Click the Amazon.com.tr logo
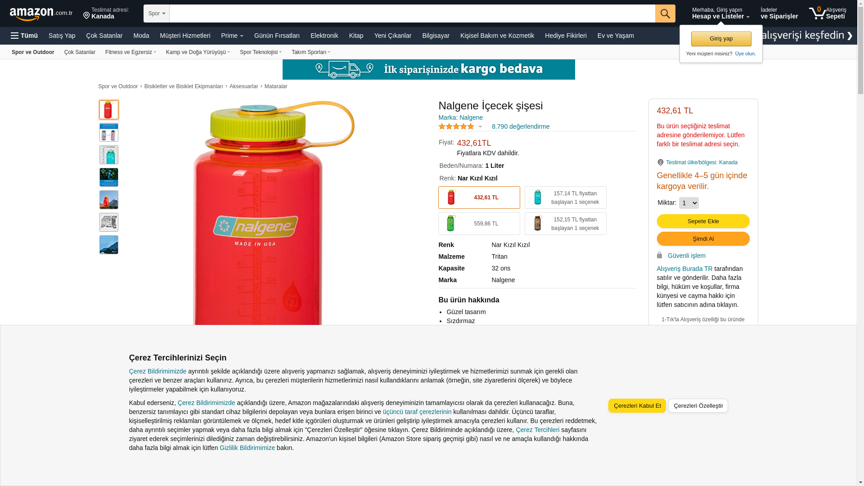The image size is (864, 486). [41, 14]
